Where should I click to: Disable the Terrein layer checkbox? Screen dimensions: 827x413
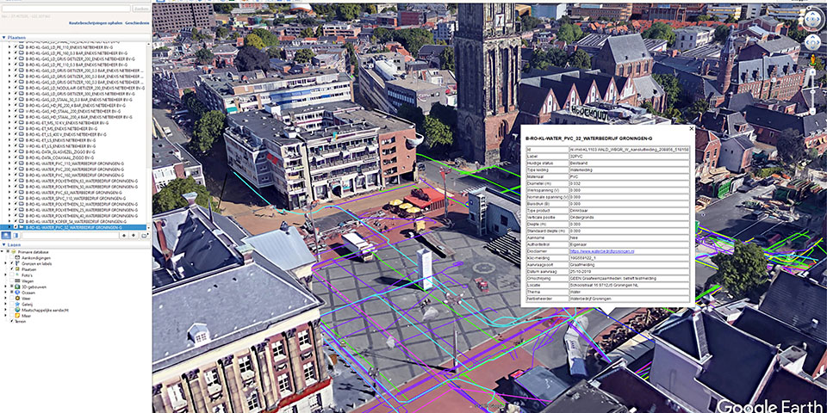click(x=11, y=321)
